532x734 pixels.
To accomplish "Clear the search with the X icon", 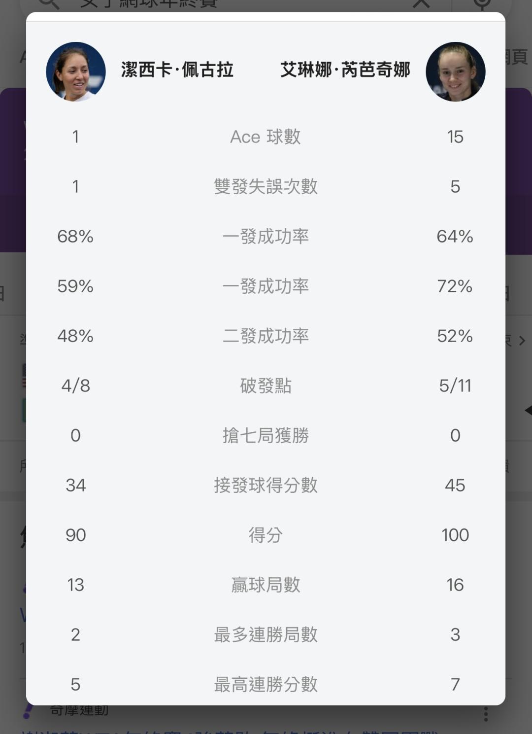I will [x=421, y=4].
